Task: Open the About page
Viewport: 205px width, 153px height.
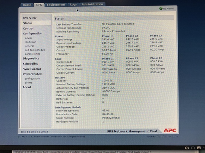Action: 27,87
